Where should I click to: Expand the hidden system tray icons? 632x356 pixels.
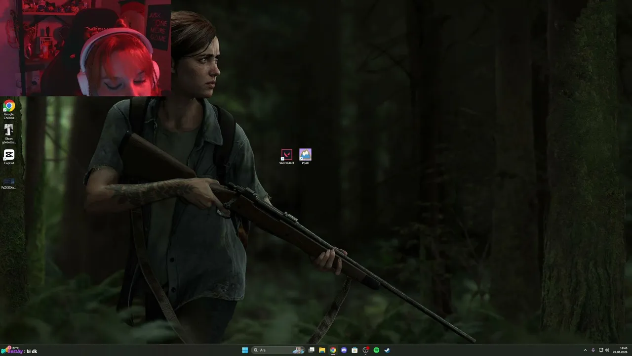click(585, 350)
